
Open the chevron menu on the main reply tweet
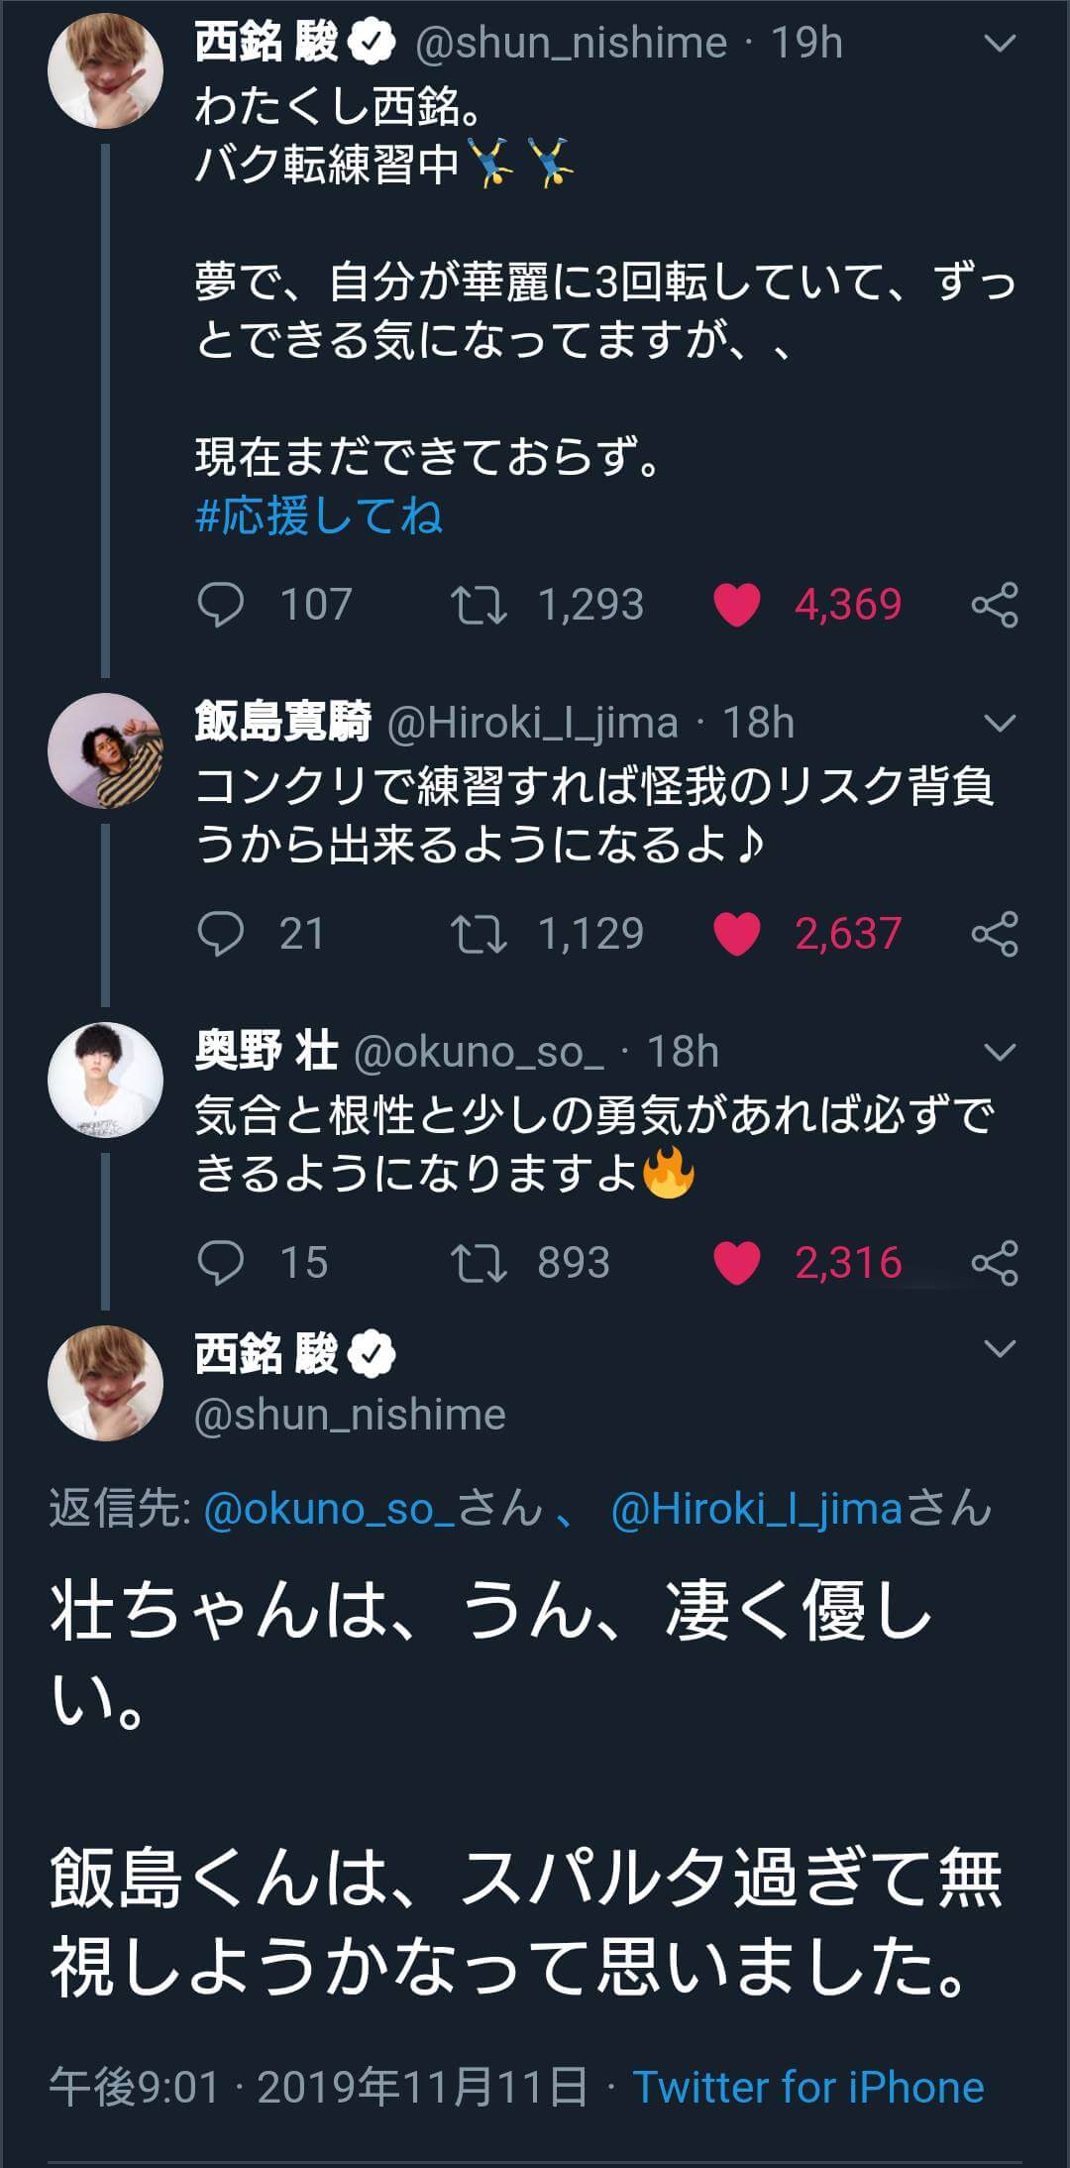click(1001, 1349)
